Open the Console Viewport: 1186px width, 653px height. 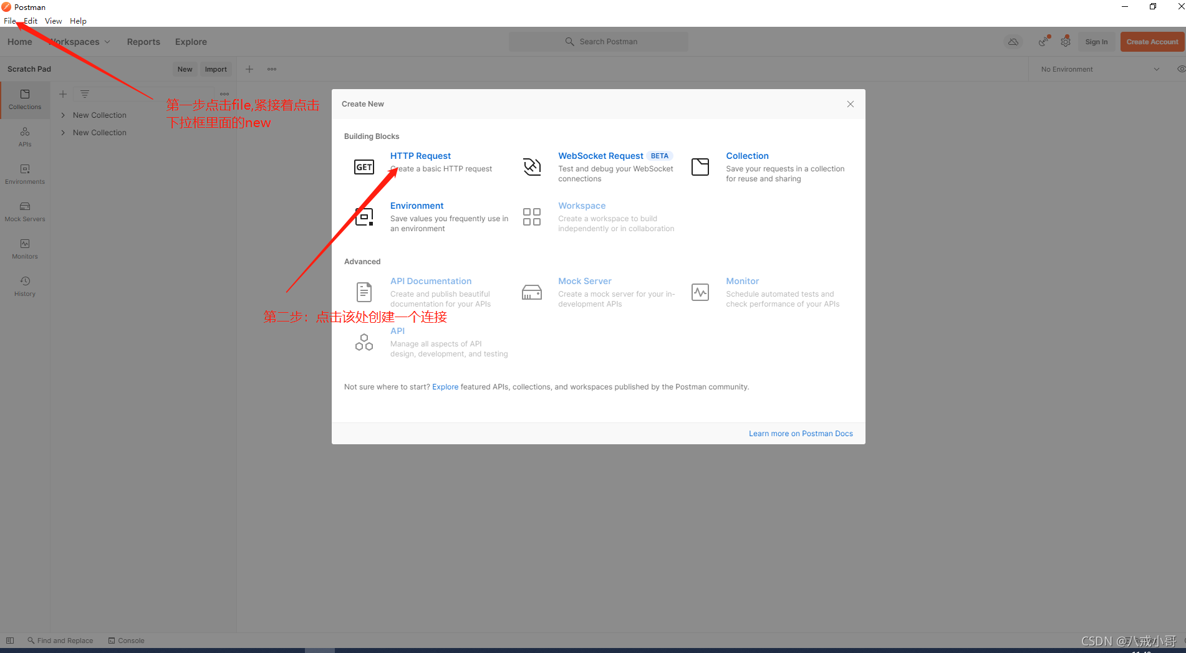tap(126, 641)
